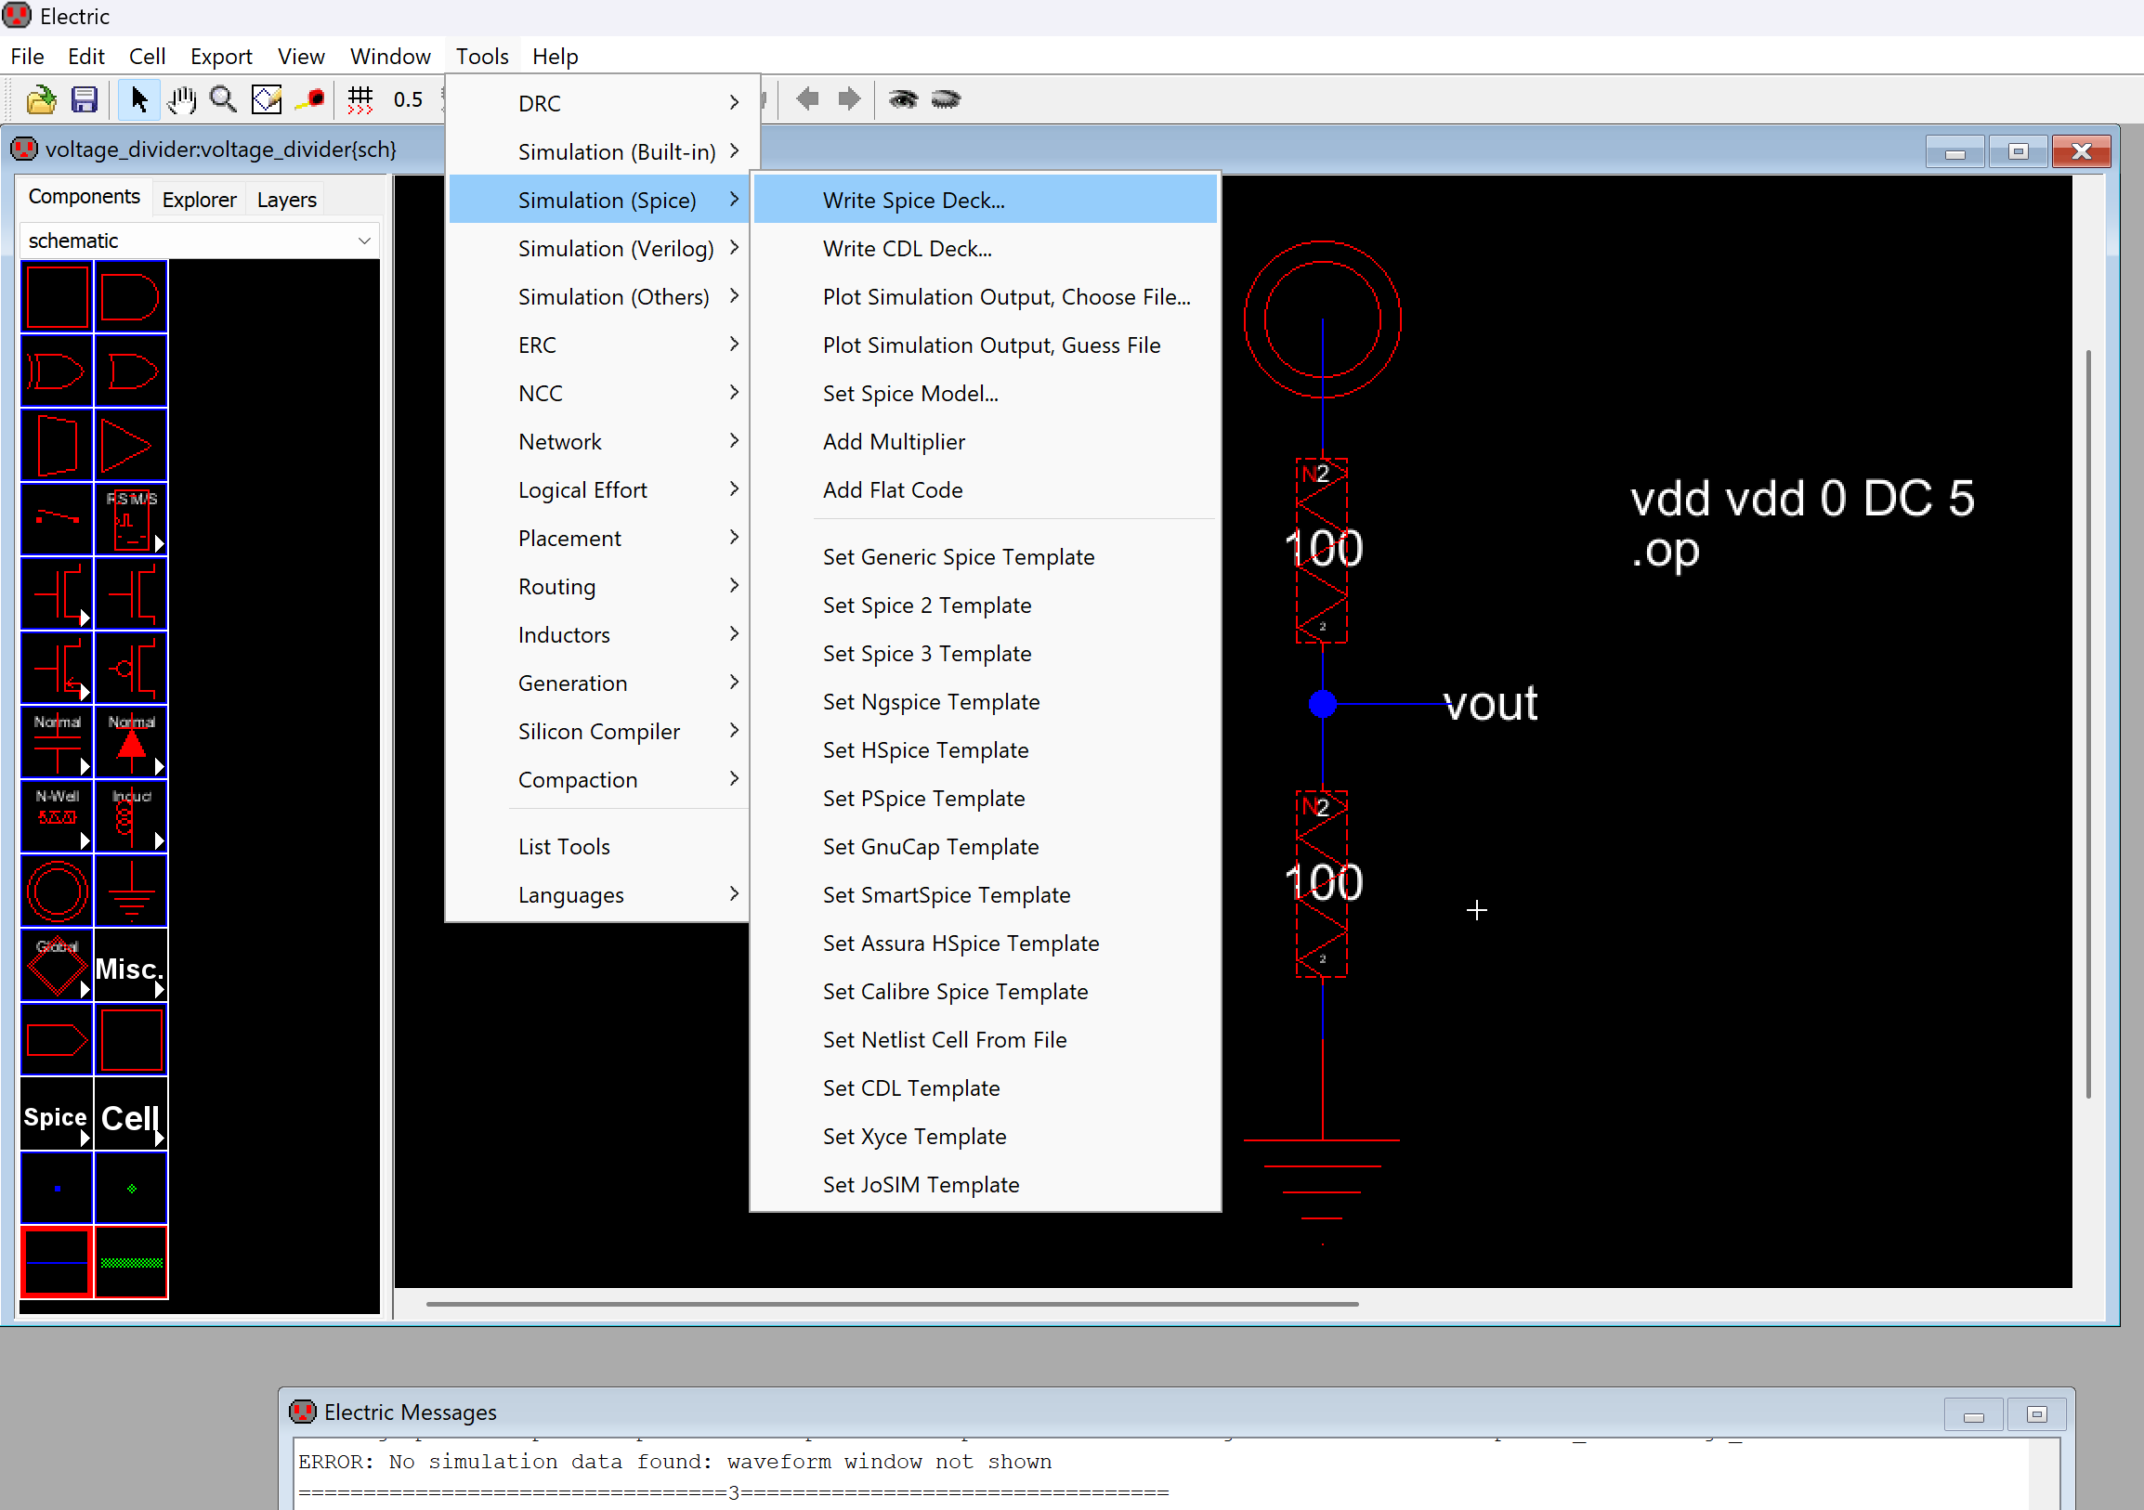This screenshot has height=1510, width=2144.
Task: Pick the blue wire pin node
Action: tap(56, 1188)
